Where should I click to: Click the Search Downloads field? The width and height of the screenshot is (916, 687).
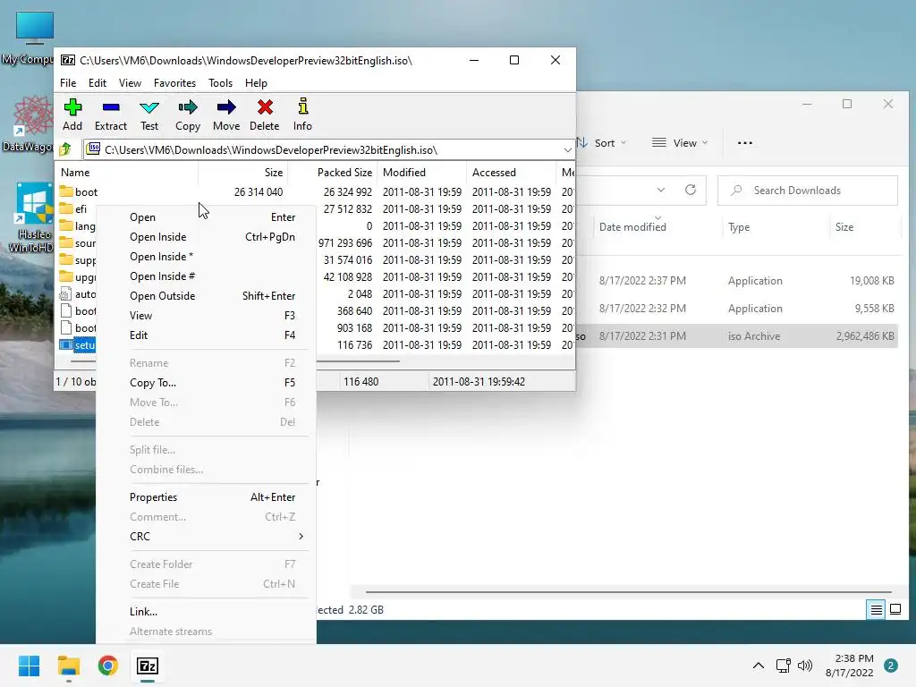[808, 191]
